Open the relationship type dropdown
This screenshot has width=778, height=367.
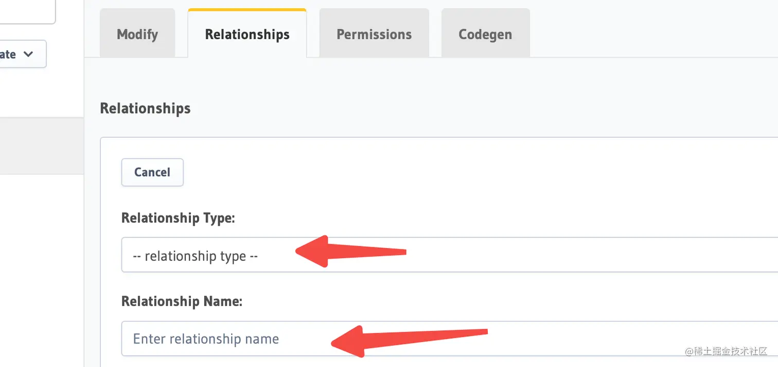tap(449, 255)
